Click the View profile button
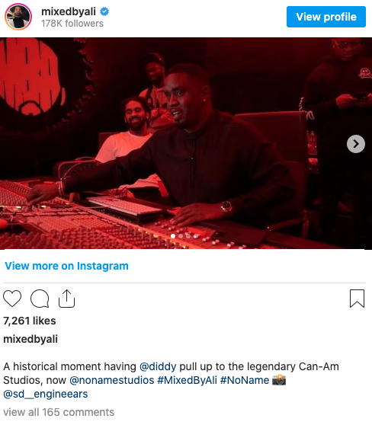Viewport: 372px width, 425px height. pyautogui.click(x=326, y=17)
